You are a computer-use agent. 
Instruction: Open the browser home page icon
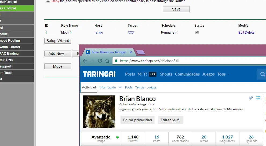(x=107, y=61)
